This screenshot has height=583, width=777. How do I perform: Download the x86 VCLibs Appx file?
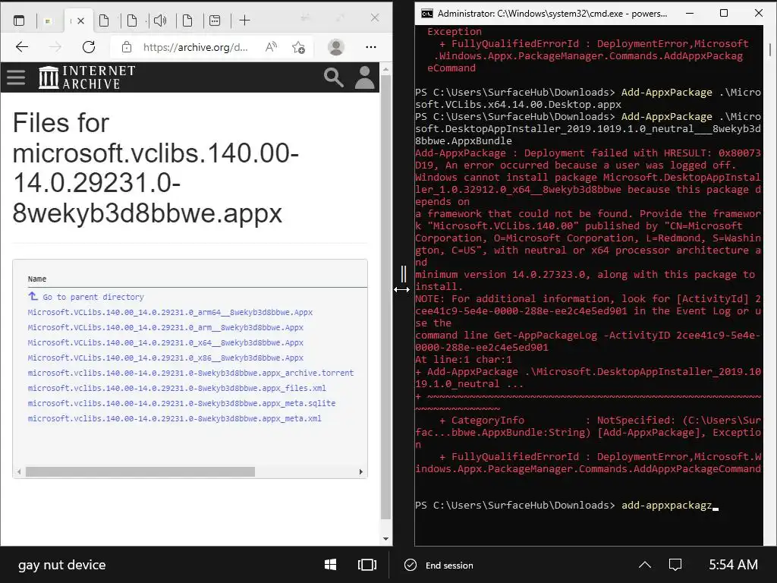pyautogui.click(x=165, y=358)
